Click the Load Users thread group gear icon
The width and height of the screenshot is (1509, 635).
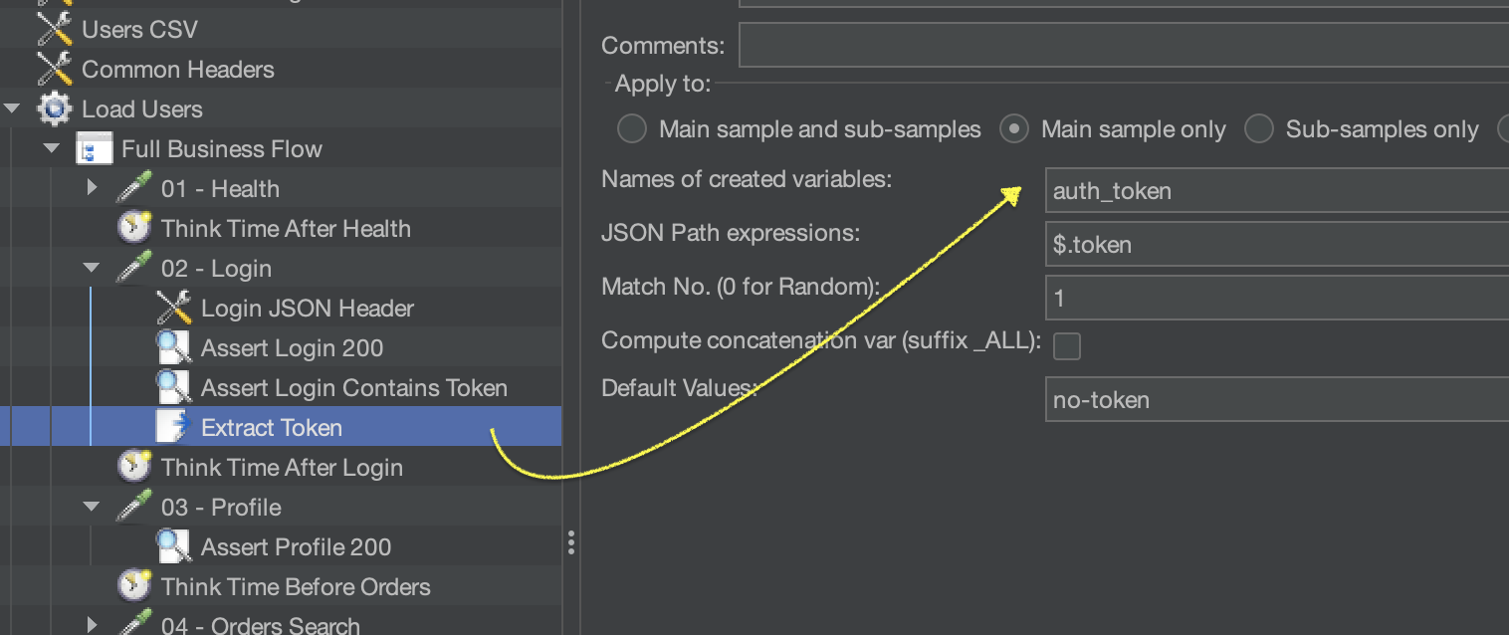click(55, 109)
